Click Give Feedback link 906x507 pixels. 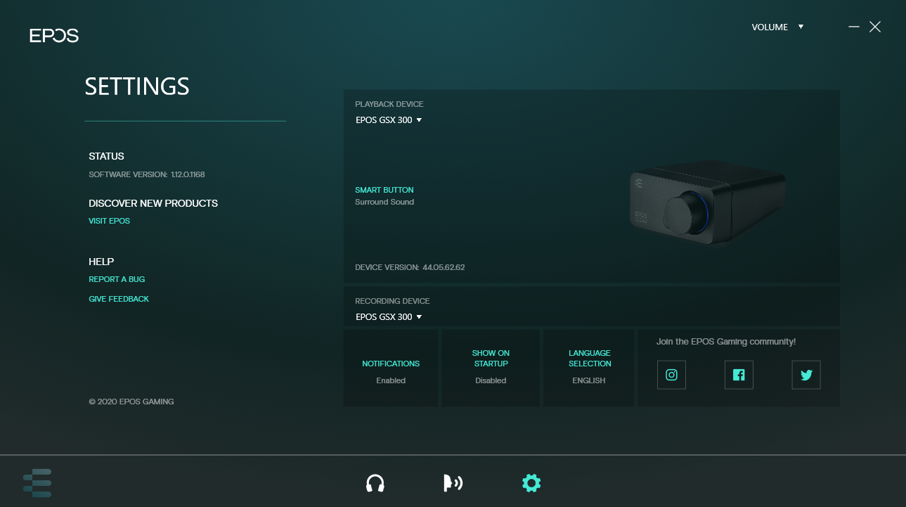point(119,299)
